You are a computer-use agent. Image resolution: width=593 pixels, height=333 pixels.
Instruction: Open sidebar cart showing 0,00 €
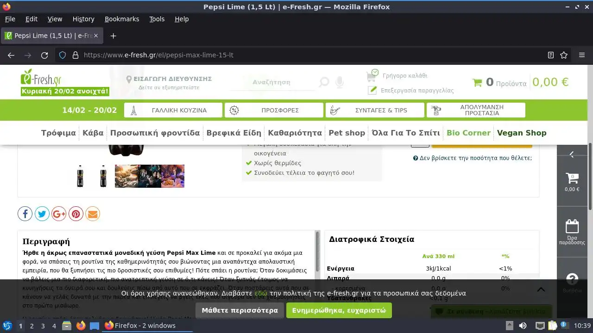coord(572,182)
